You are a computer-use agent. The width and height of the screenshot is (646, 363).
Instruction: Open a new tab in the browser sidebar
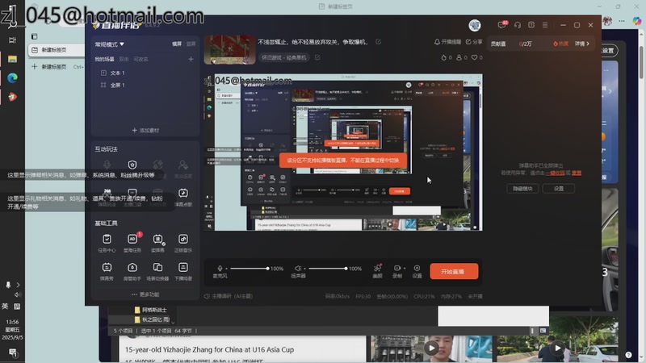[49, 67]
